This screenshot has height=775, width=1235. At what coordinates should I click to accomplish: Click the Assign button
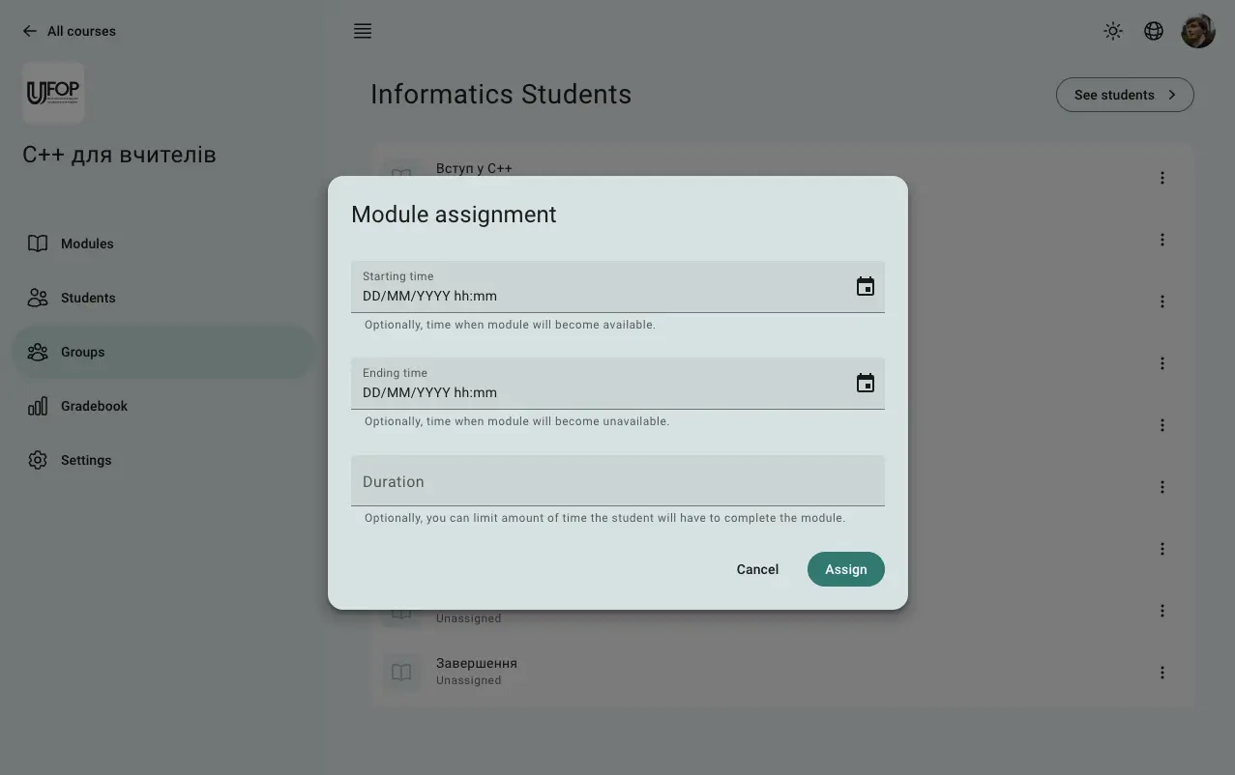845,568
